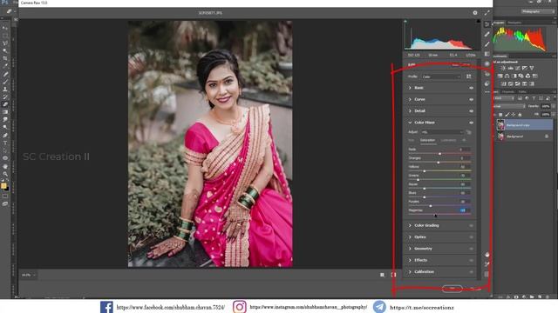Select Photoshop Lasso tool

coord(5,43)
